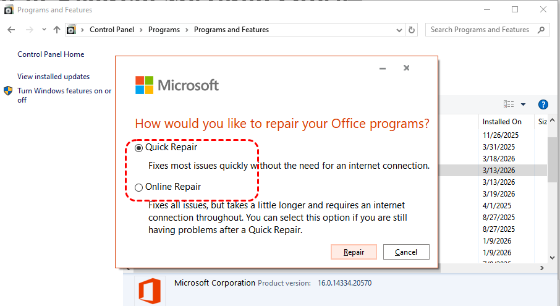Refresh the Programs and Features list
Image resolution: width=560 pixels, height=306 pixels.
412,30
